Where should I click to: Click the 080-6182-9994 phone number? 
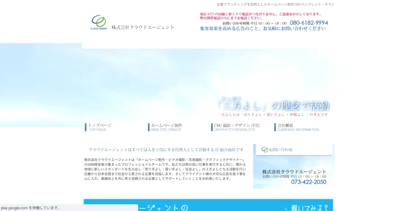tap(309, 23)
